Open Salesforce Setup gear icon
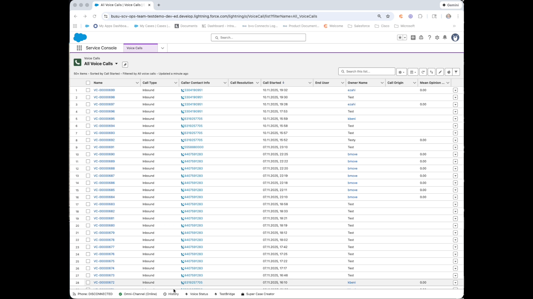 (x=437, y=37)
